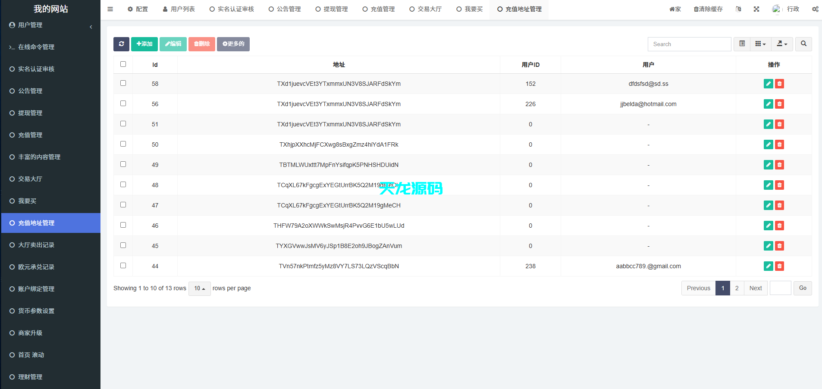
Task: Check the select-all checkbox in table header
Action: (123, 64)
